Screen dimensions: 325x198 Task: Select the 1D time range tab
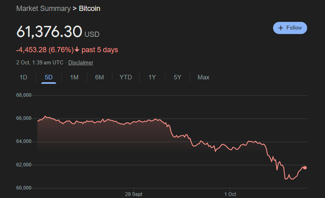[x=24, y=77]
